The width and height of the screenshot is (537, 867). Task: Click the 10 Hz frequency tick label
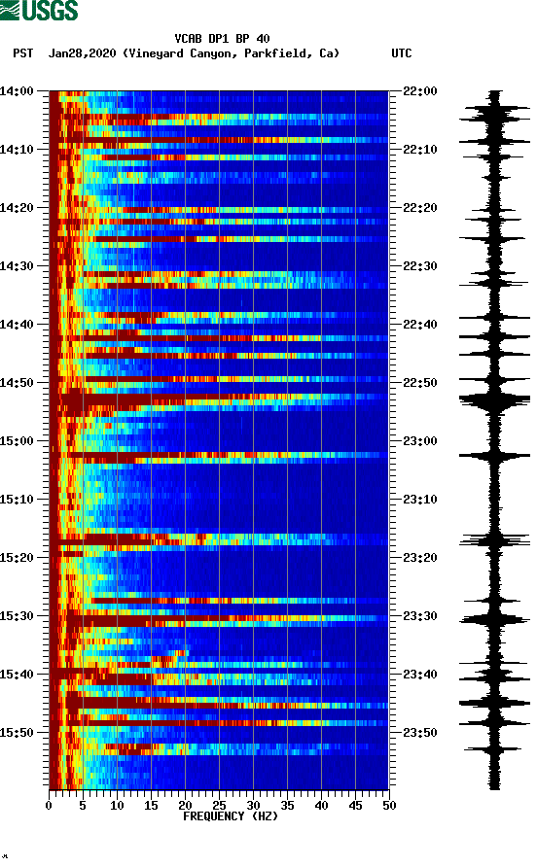tap(117, 806)
